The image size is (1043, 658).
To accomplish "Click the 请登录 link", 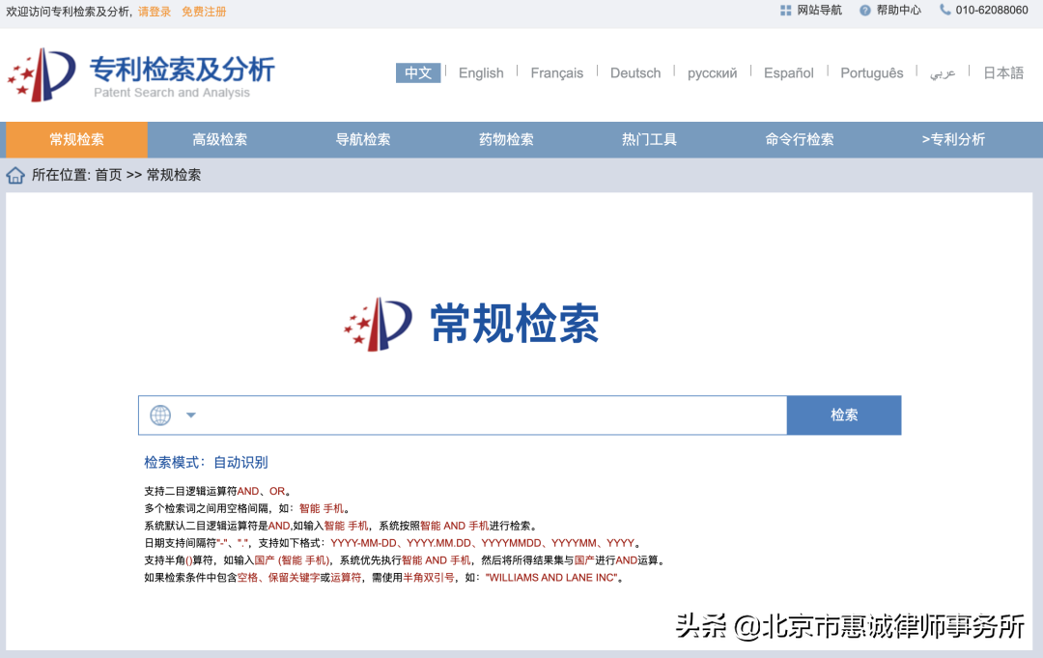I will (155, 12).
